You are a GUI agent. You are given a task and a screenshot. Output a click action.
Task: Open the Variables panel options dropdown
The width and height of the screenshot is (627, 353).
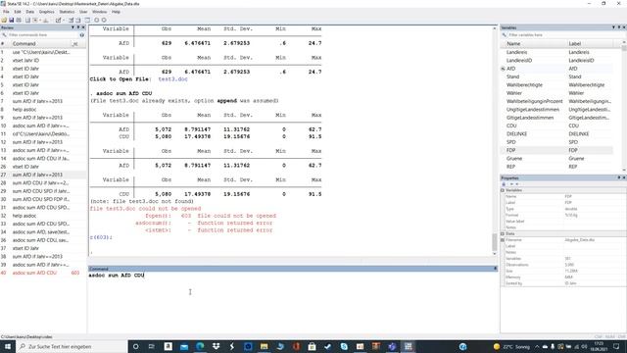tap(614, 27)
